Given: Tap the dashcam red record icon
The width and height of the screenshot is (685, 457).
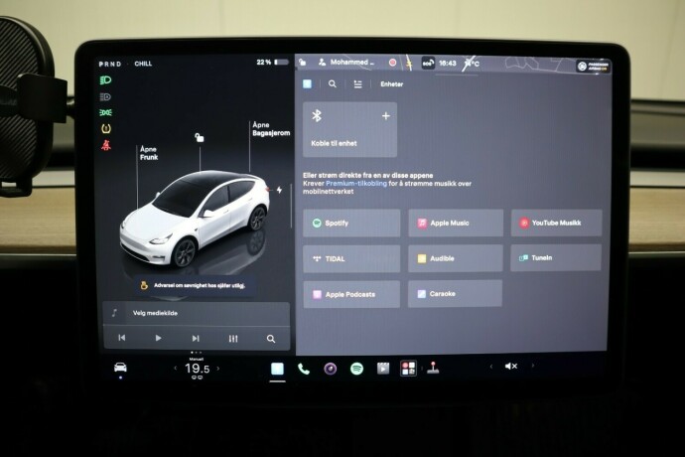Looking at the screenshot, I should 393,63.
